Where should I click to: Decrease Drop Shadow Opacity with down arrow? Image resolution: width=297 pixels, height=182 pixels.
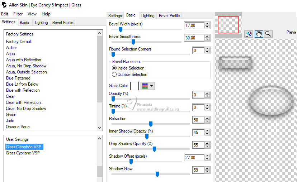[x=207, y=147]
